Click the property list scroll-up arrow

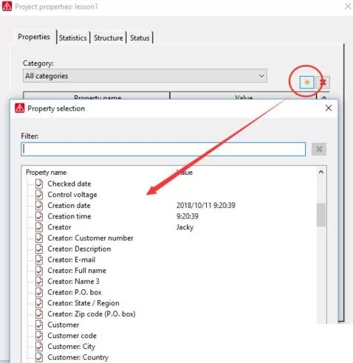321,172
